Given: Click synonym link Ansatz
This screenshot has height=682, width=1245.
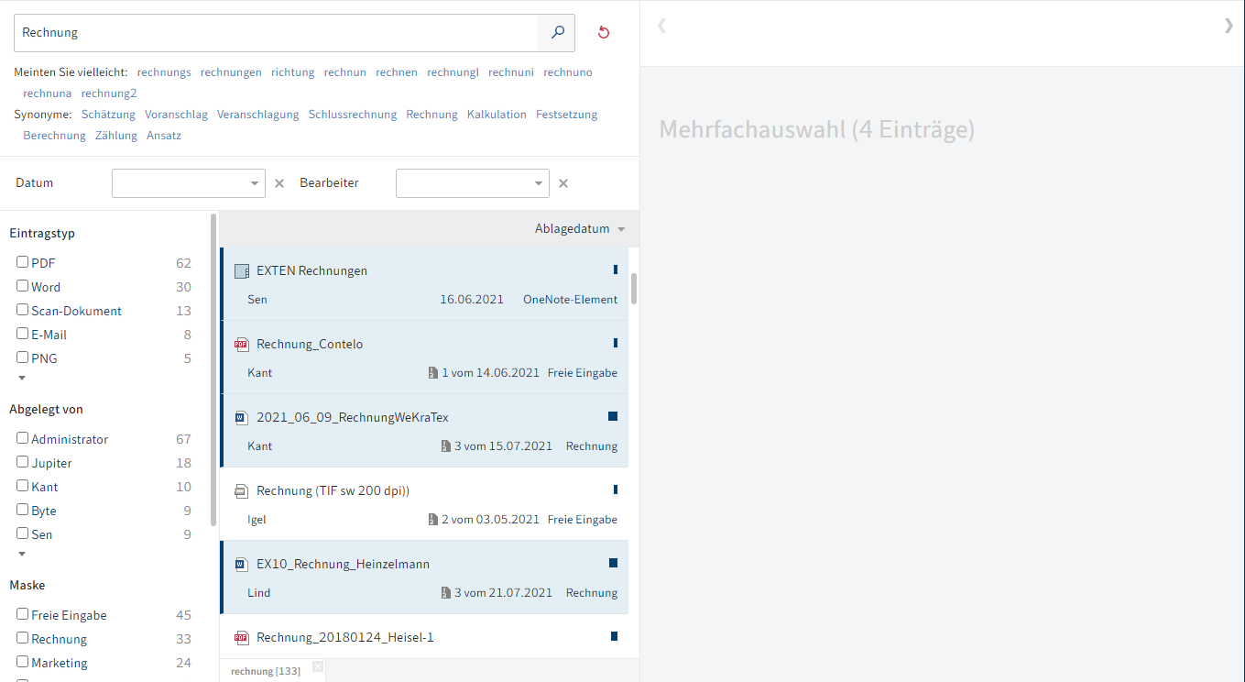Looking at the screenshot, I should 164,136.
